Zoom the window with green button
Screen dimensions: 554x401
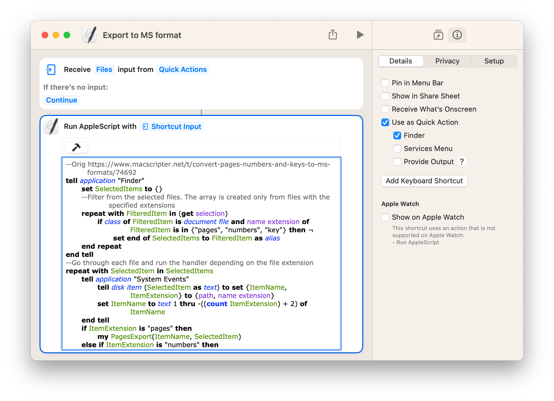click(x=67, y=35)
